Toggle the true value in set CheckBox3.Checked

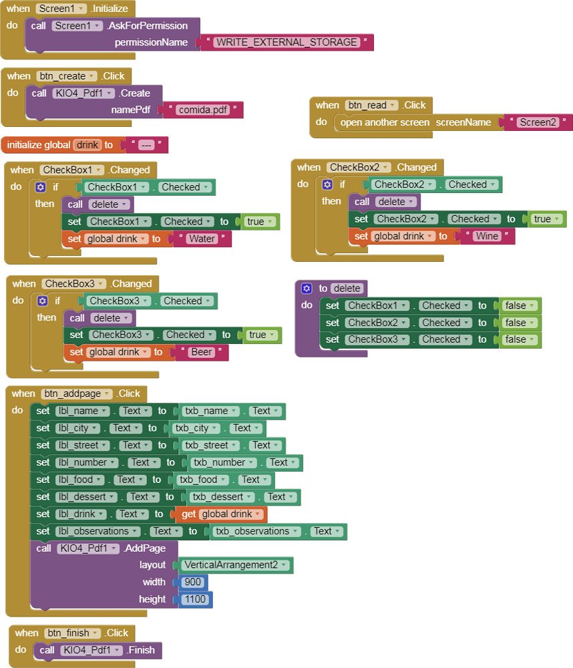(x=261, y=335)
